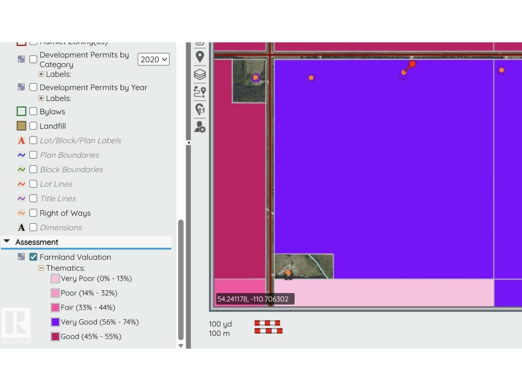Select the route and marker tool

[200, 92]
